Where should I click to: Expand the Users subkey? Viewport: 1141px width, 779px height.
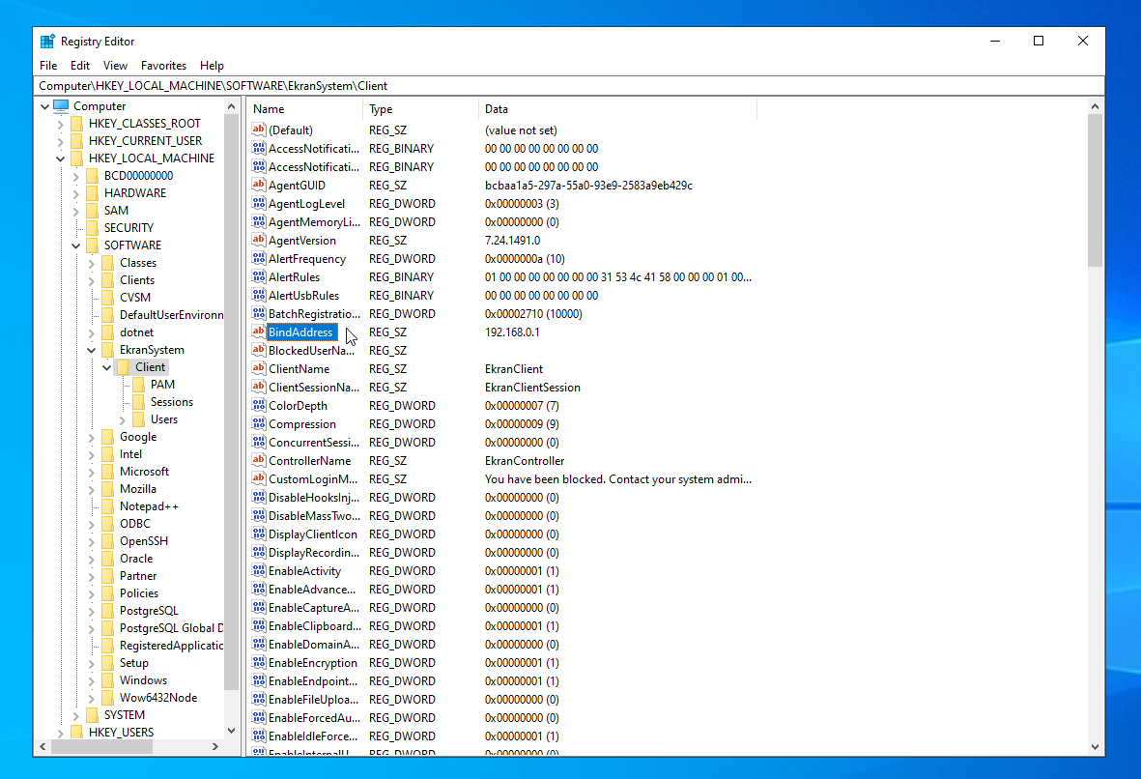tap(123, 420)
